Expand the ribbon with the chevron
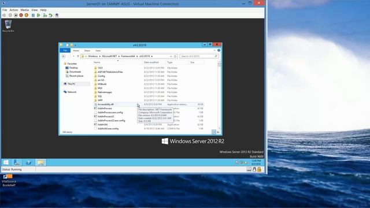 click(214, 50)
